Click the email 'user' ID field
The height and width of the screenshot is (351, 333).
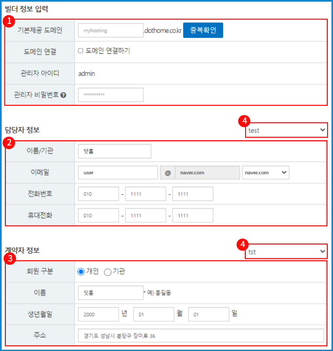118,173
